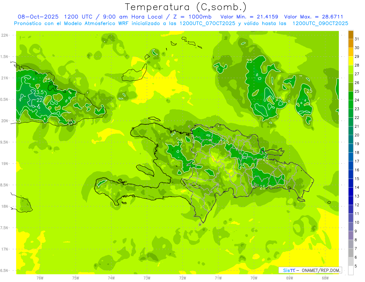Click the 76W longitude axis label
The image size is (365, 282).
pos(40,278)
